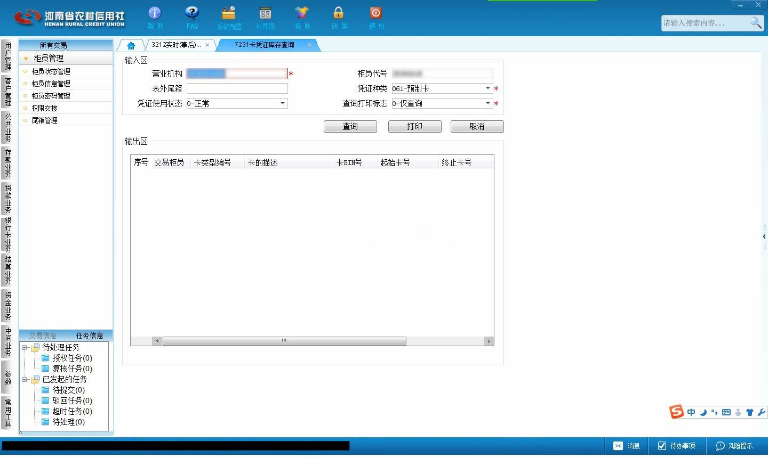The width and height of the screenshot is (768, 458).
Task: Click the search magnifier icon
Action: click(756, 22)
